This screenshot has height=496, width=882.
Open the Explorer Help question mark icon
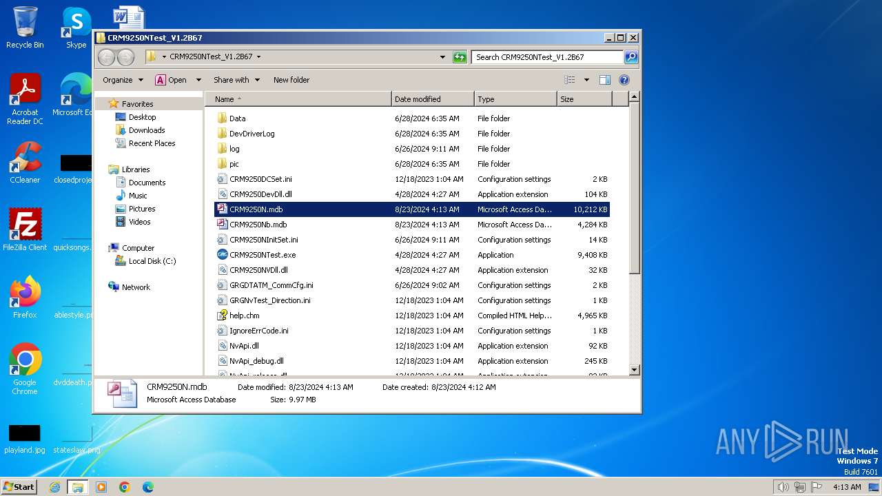[x=624, y=80]
